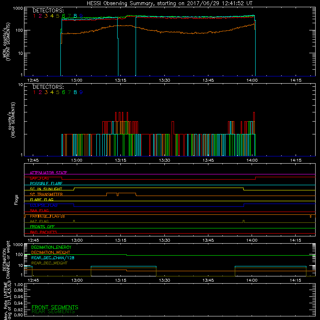Click the HESSI Observing Summary title text
This screenshot has height=320, width=320.
point(170,4)
